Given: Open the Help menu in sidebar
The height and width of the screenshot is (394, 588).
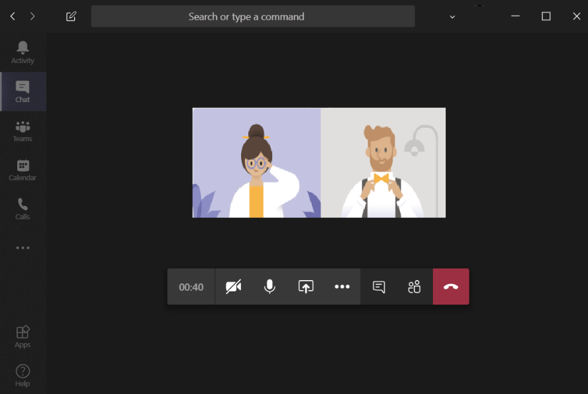Looking at the screenshot, I should pyautogui.click(x=23, y=375).
